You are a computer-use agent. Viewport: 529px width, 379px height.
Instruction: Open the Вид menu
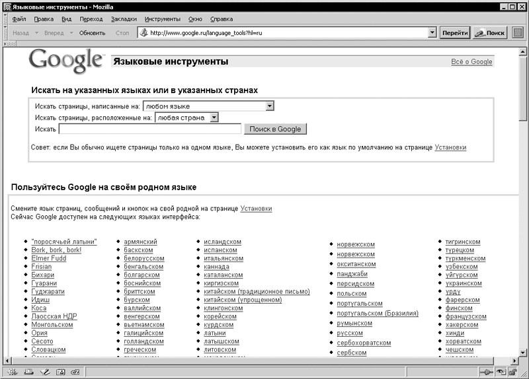[67, 19]
